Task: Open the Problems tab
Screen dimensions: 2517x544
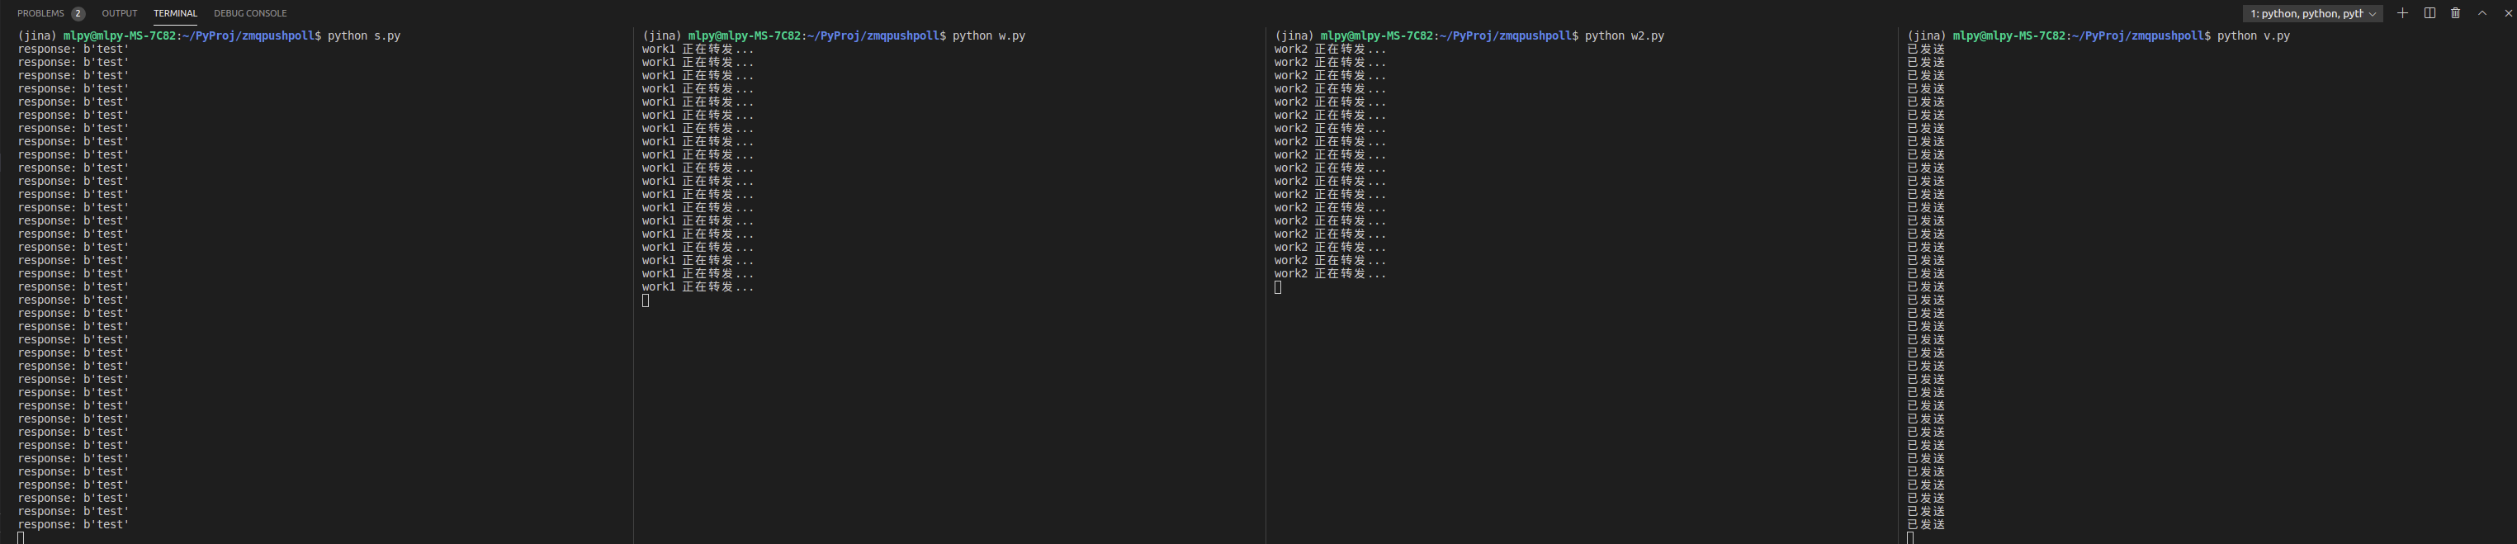Action: coord(40,14)
